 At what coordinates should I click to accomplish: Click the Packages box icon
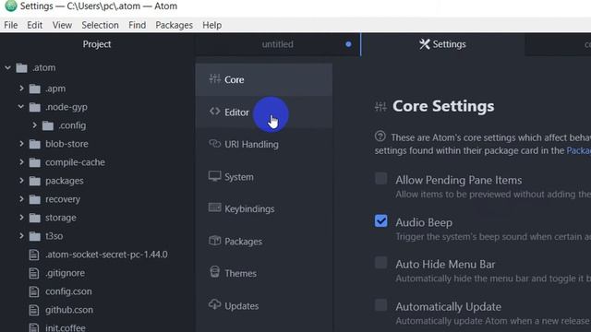coord(215,241)
